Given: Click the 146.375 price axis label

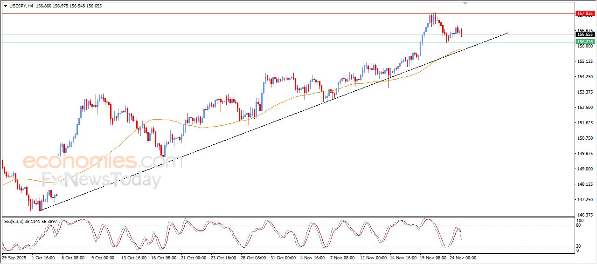Looking at the screenshot, I should point(585,215).
